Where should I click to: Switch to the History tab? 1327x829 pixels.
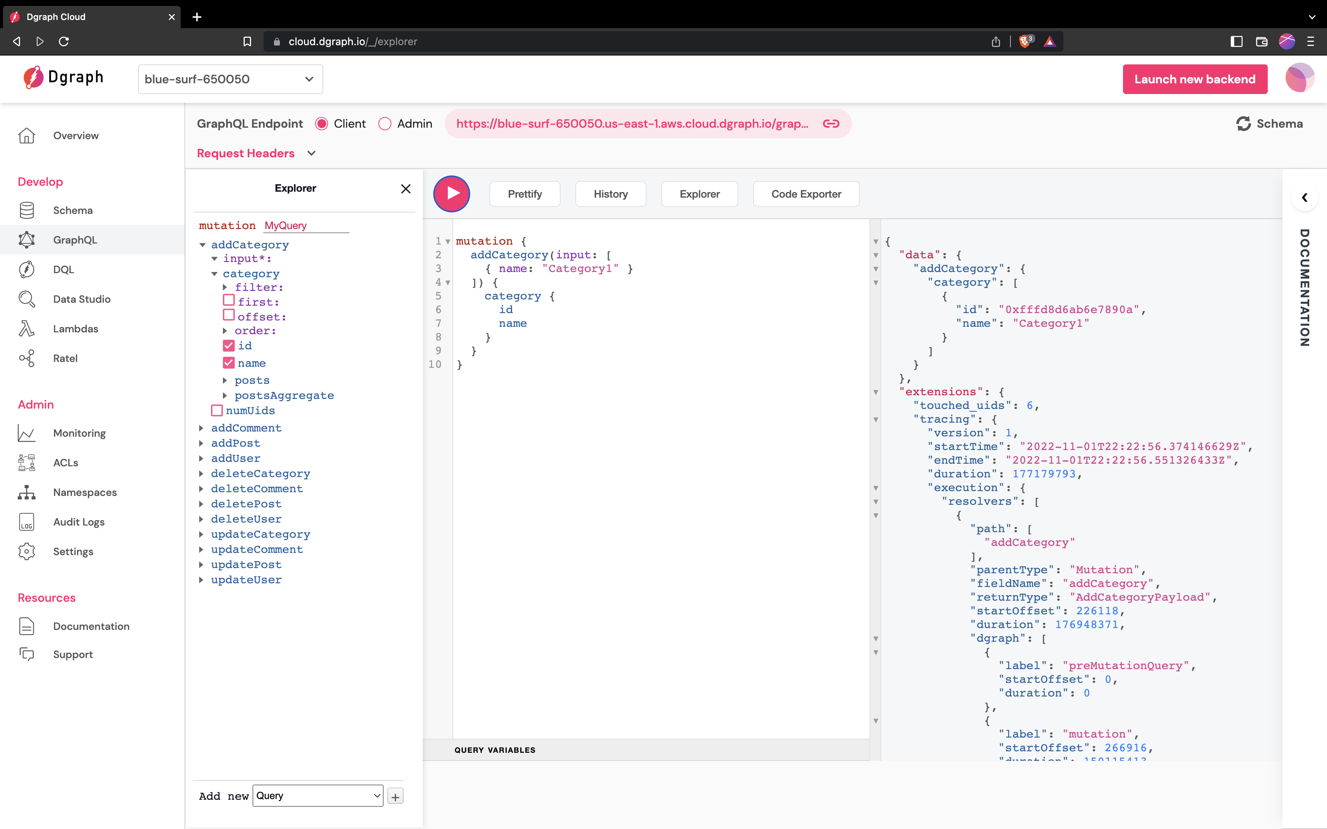[x=610, y=194]
